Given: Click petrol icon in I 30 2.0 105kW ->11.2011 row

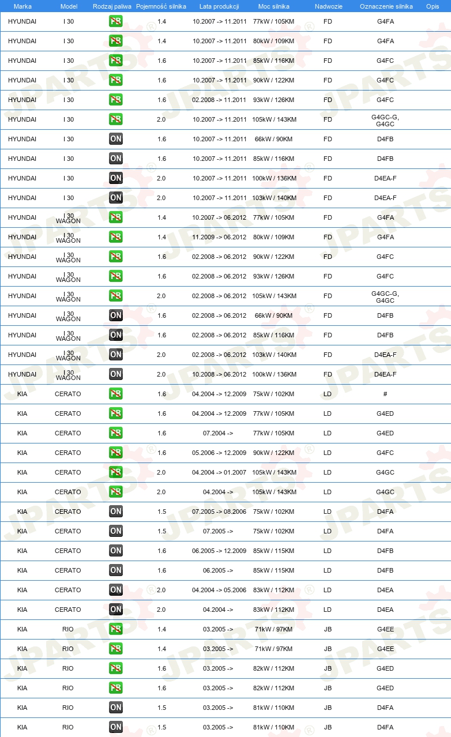Looking at the screenshot, I should pos(115,119).
